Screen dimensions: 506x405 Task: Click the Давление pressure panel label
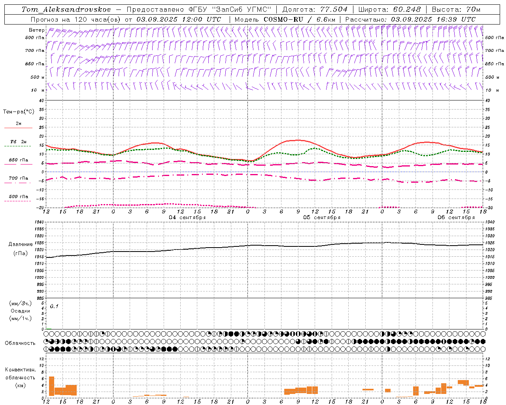point(21,244)
